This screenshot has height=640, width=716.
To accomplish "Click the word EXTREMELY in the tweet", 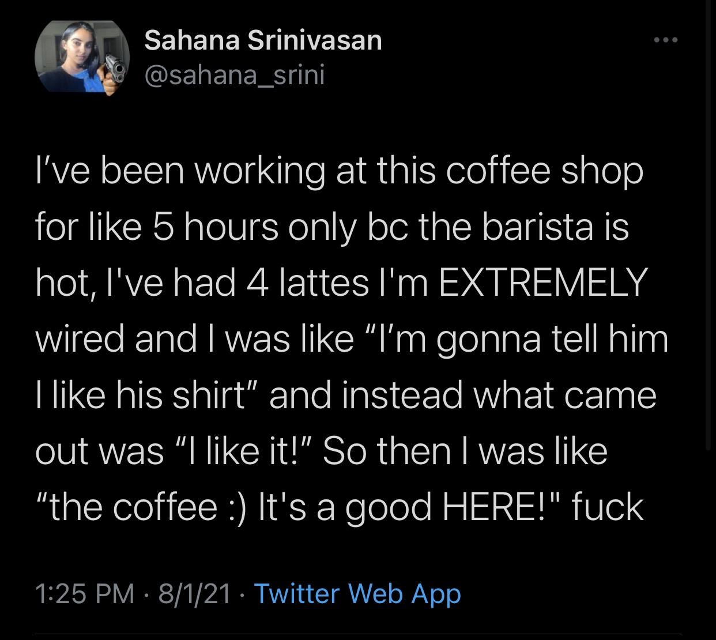I will point(542,283).
